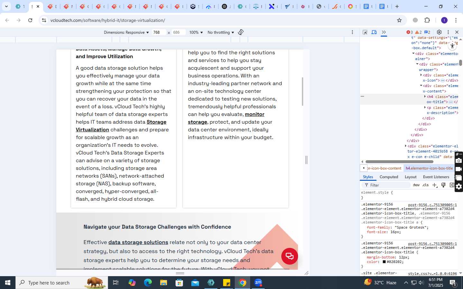Open device toolbar more options menu
Image resolution: width=463 pixels, height=289 pixels.
(x=352, y=32)
